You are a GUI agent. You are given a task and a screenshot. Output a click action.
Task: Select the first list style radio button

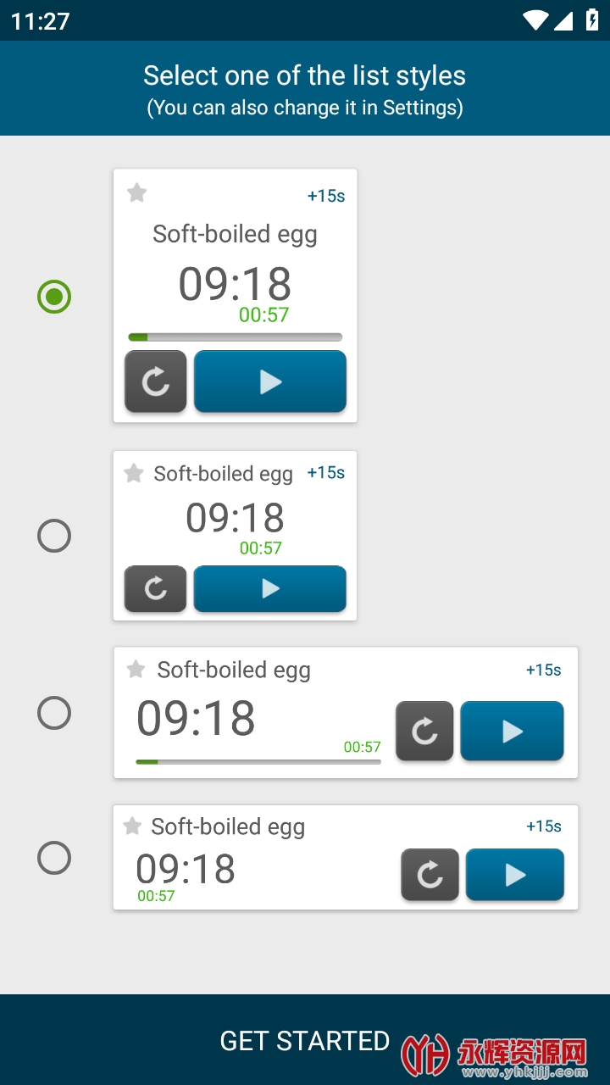[54, 297]
